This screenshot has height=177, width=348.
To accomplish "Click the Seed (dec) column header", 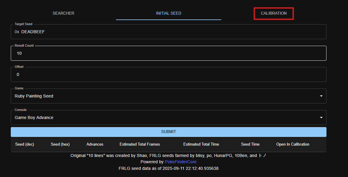I will (x=25, y=144).
